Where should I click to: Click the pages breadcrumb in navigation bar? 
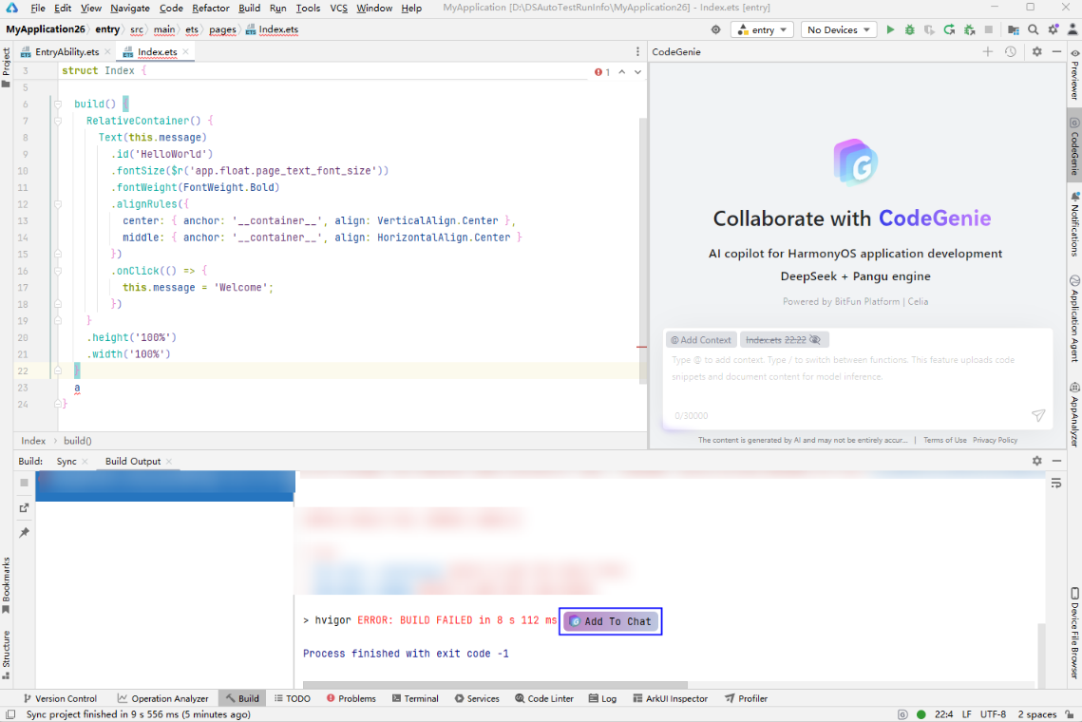[222, 29]
